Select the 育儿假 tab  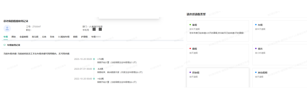click(35, 37)
